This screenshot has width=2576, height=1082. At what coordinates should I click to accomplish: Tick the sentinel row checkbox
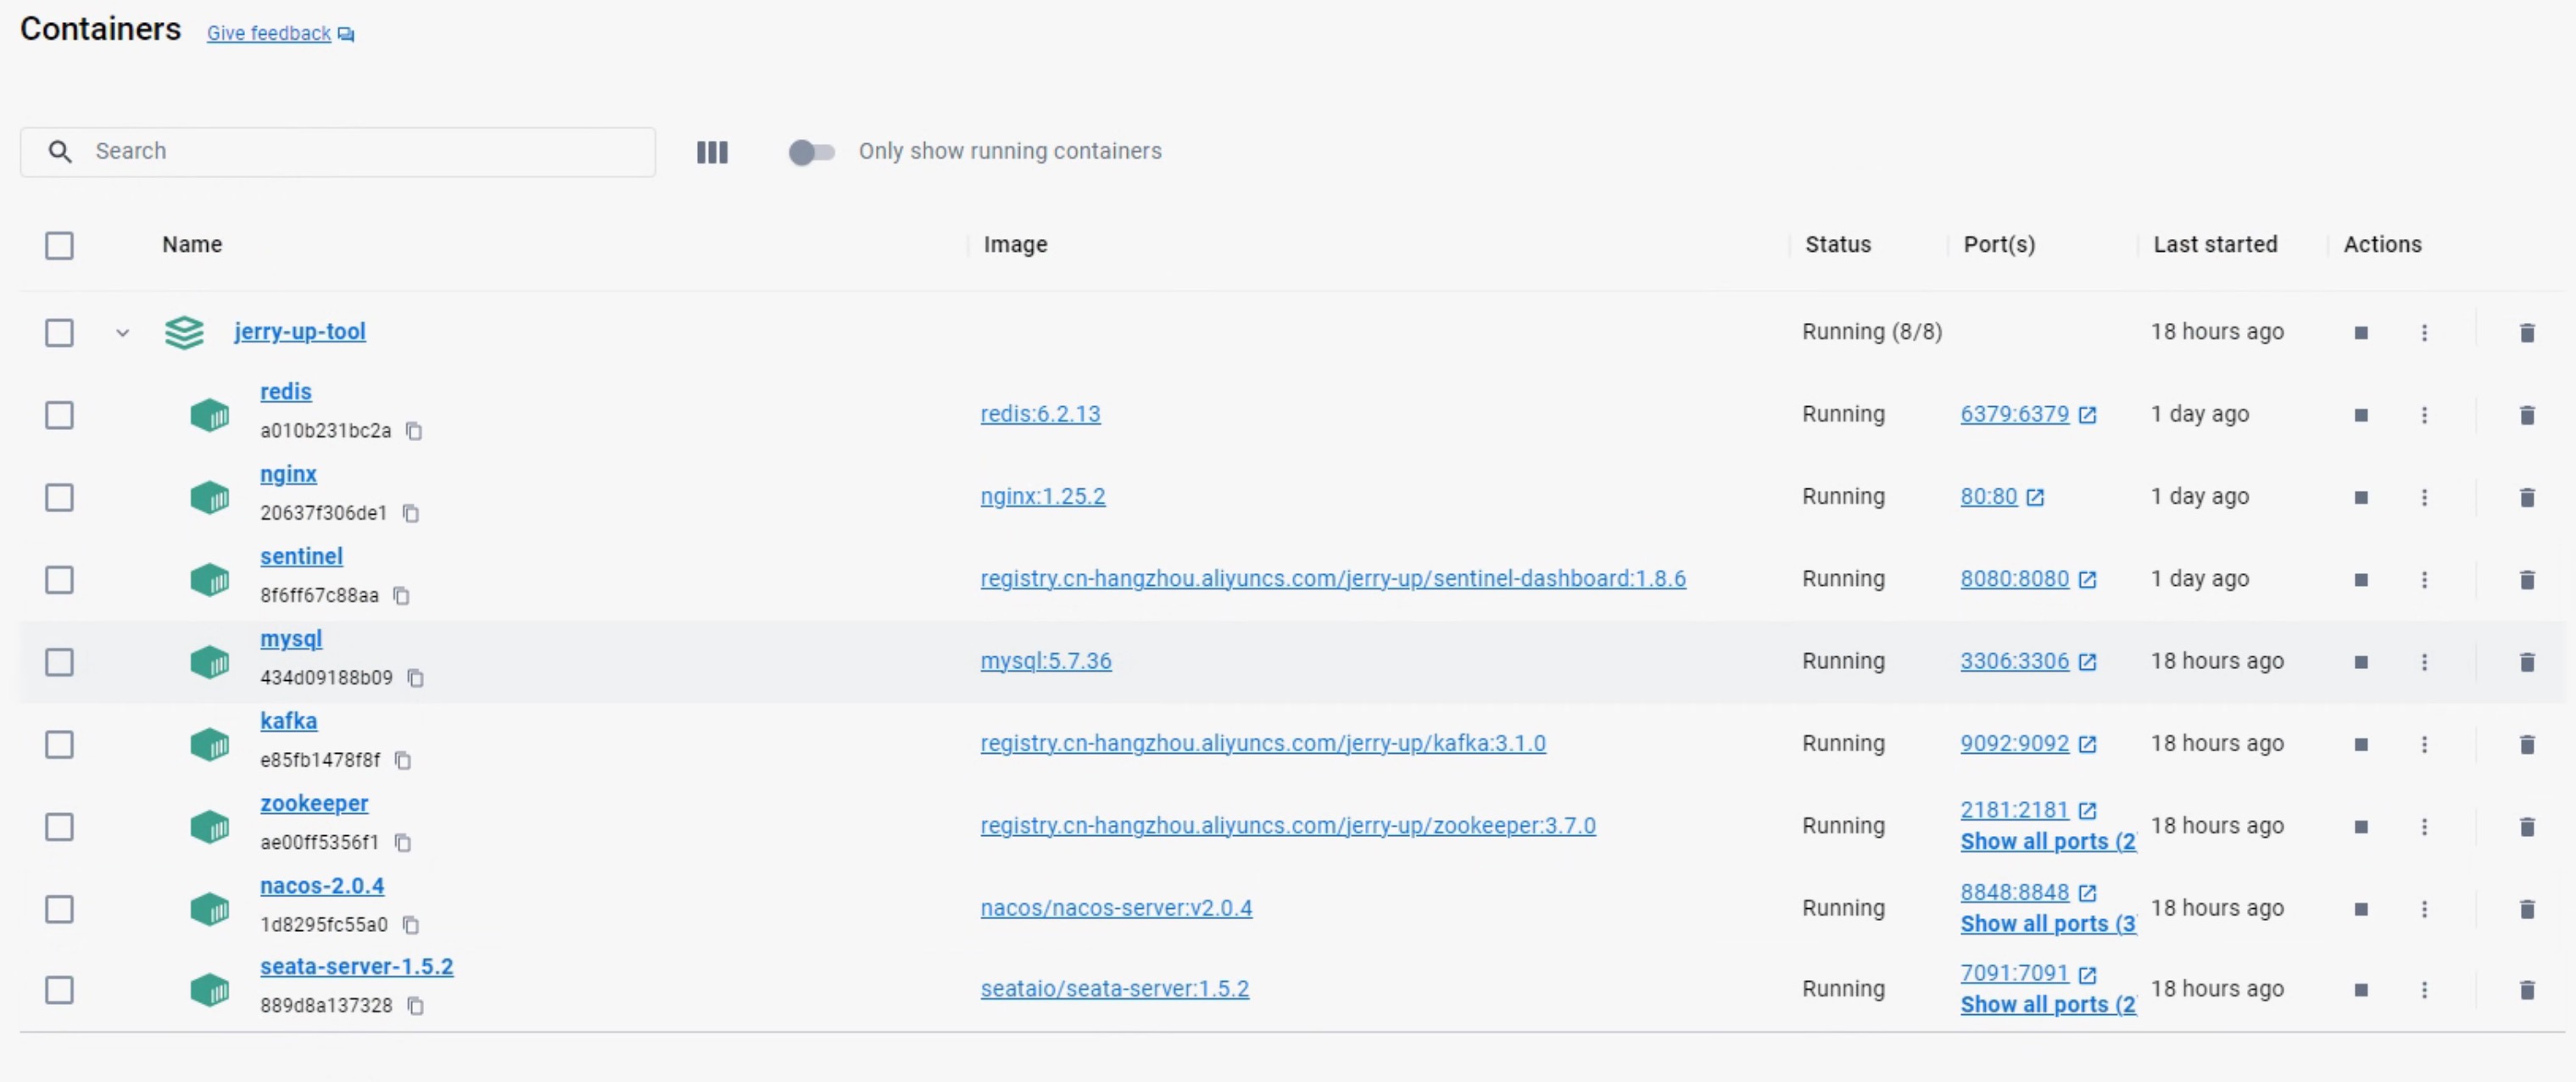(59, 580)
